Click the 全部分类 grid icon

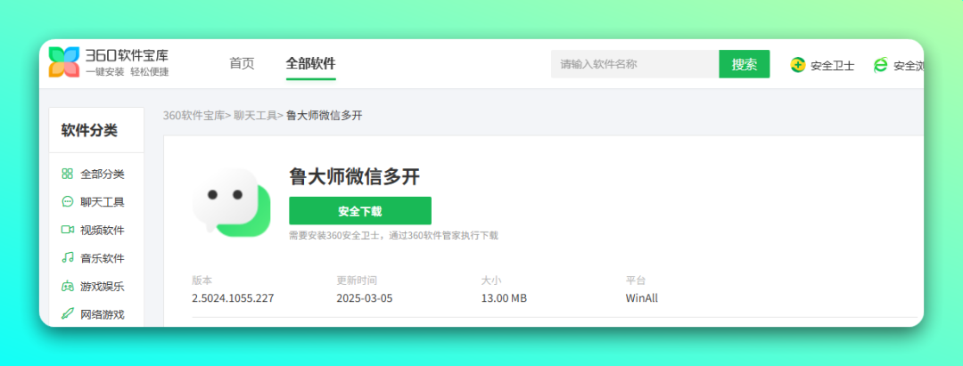[68, 174]
